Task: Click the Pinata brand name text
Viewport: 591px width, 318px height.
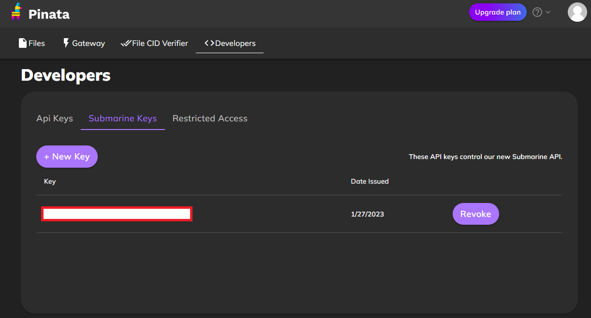Action: (49, 14)
